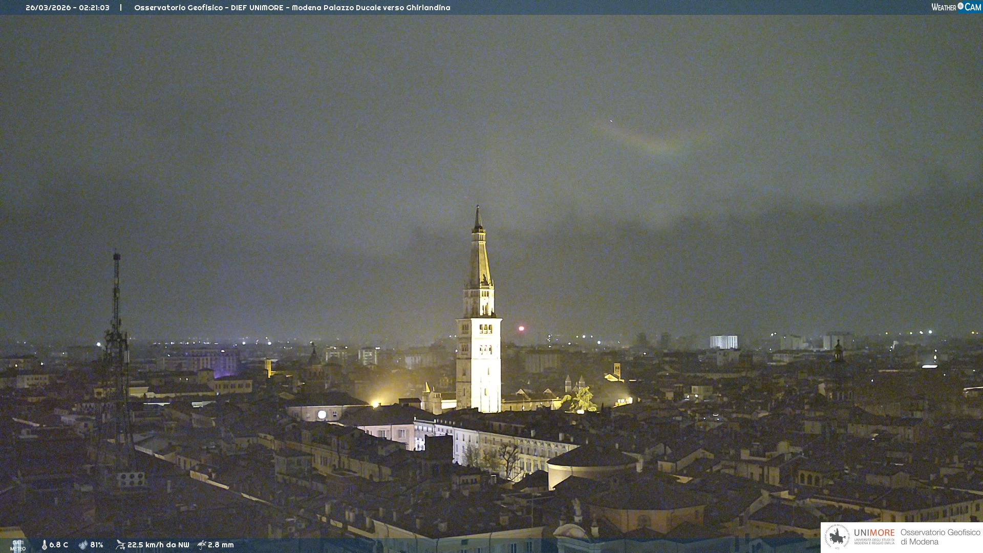Click the 2.8 mm rainfall value
Screen dimensions: 983x553
coord(221,545)
